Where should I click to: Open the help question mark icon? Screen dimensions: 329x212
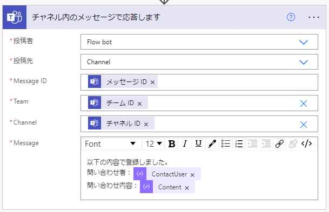point(291,17)
